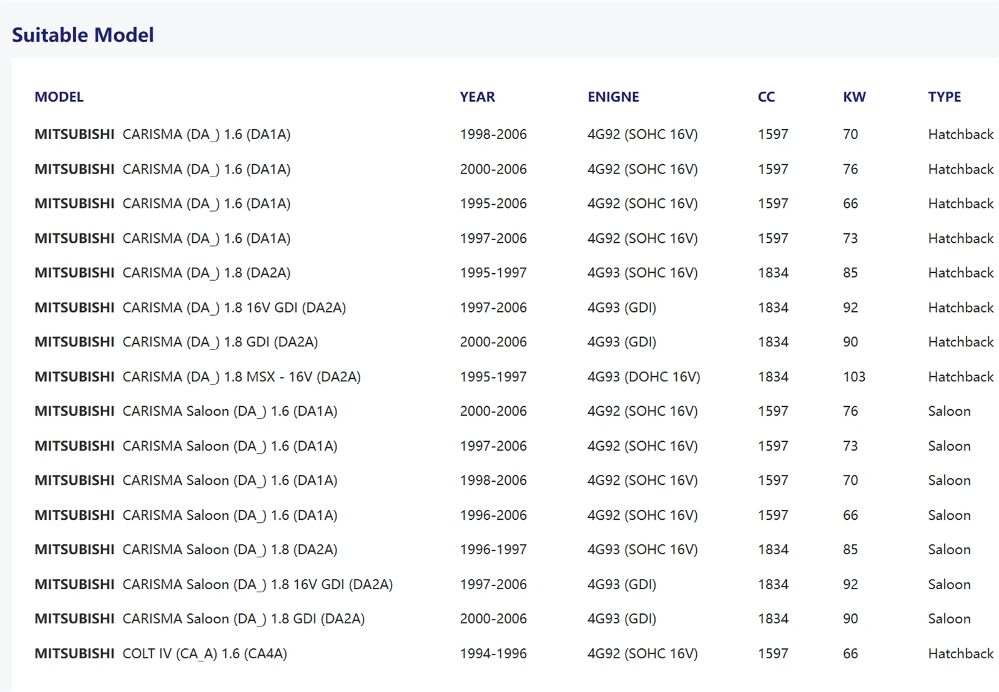This screenshot has height=692, width=999.
Task: Select CARISMA (DA_) 1.8 MSX - 16V model cell
Action: [242, 377]
